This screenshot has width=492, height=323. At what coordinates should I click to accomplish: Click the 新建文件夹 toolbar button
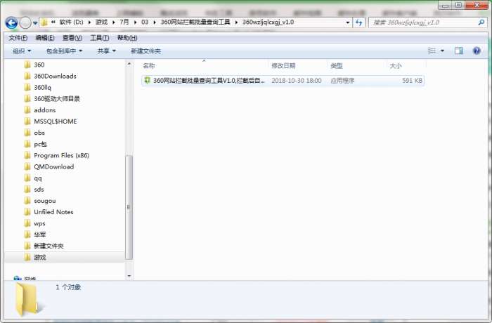[x=145, y=51]
